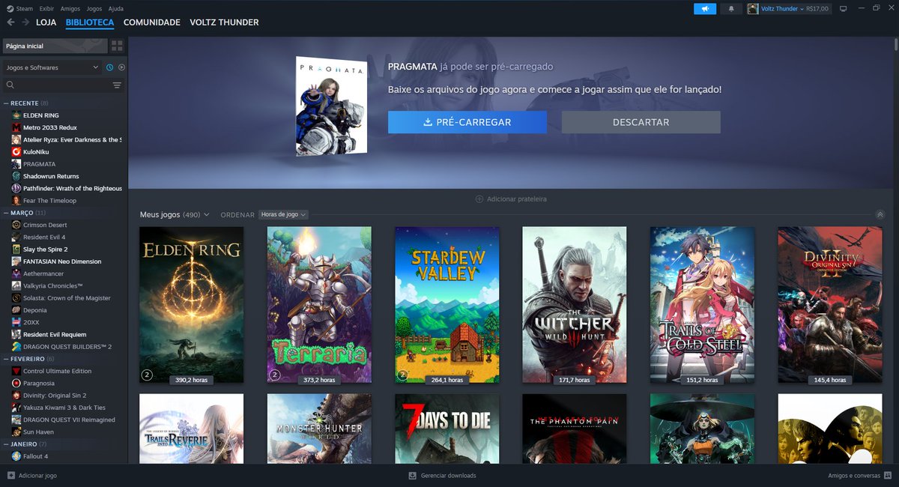Image resolution: width=899 pixels, height=487 pixels.
Task: Click the Crimson Desert sidebar icon
Action: pos(16,225)
